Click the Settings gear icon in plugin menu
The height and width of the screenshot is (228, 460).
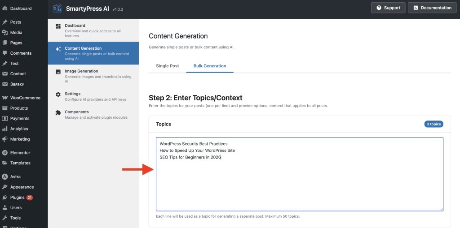pyautogui.click(x=58, y=94)
